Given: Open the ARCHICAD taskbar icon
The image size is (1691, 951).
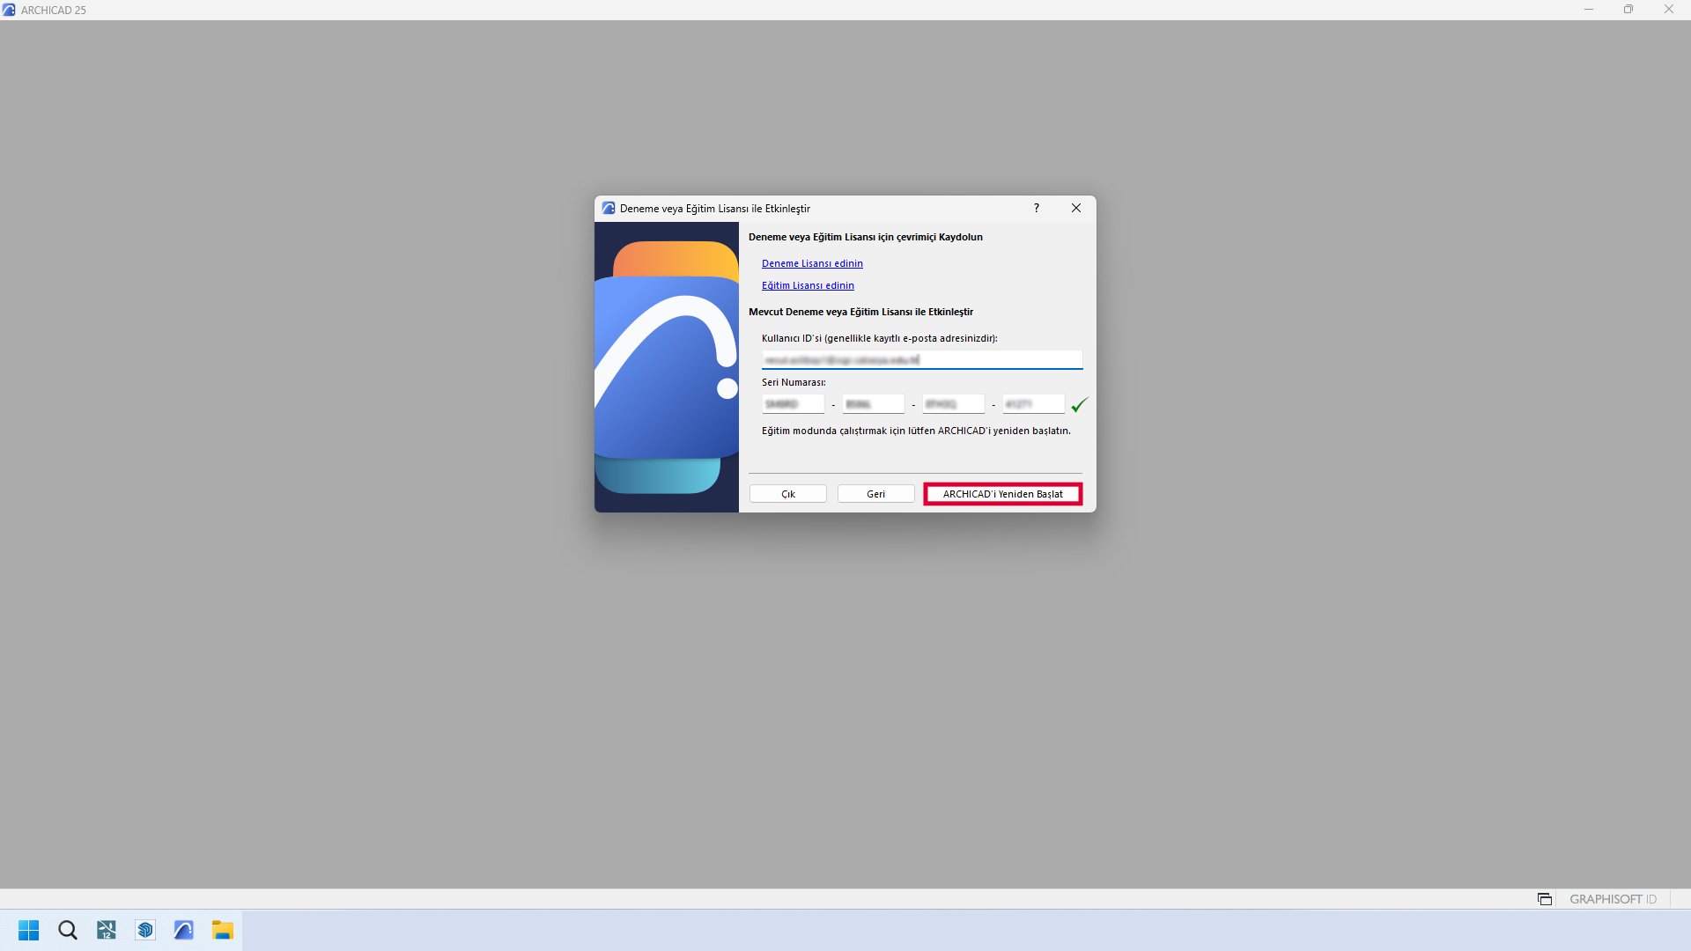Looking at the screenshot, I should click(x=183, y=930).
